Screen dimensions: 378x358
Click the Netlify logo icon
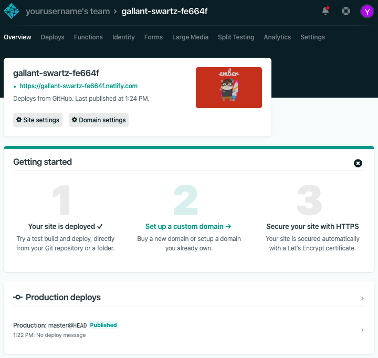pos(12,11)
